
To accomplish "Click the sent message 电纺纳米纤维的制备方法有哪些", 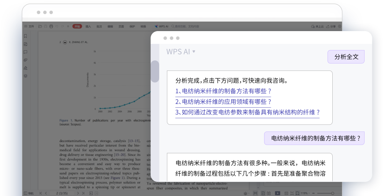I will point(314,138).
